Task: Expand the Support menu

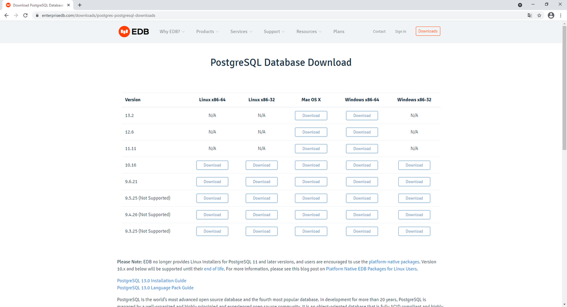Action: click(x=274, y=32)
